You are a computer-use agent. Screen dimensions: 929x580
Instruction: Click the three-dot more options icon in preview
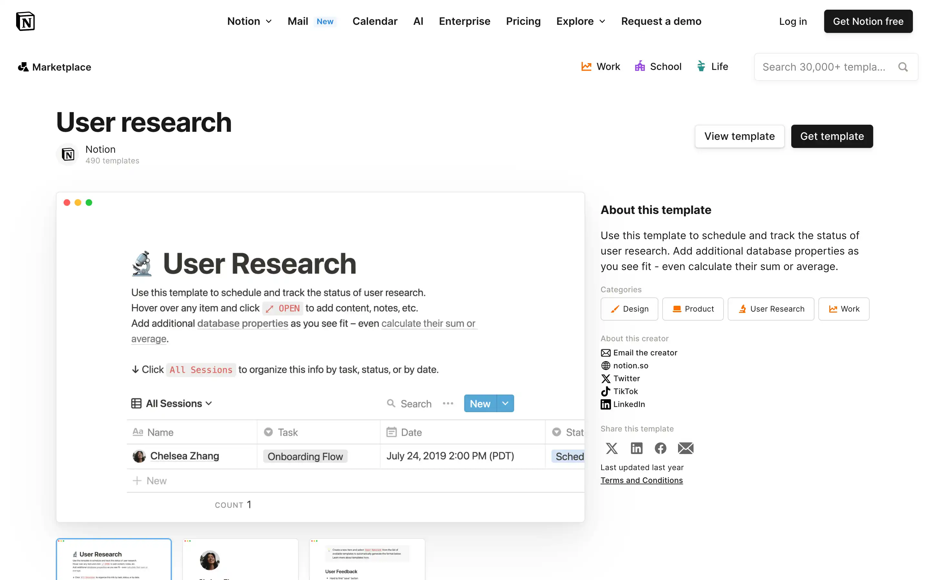tap(448, 403)
